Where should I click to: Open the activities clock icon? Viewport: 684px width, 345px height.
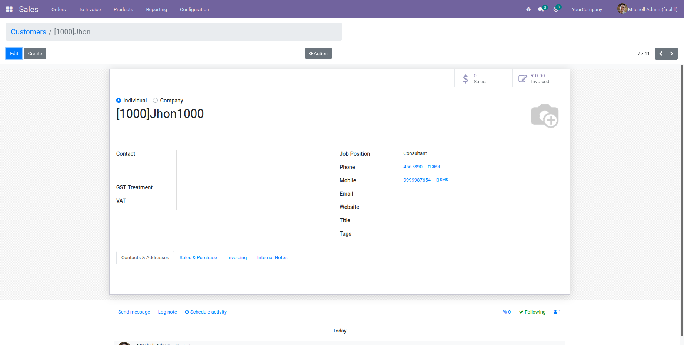point(556,9)
